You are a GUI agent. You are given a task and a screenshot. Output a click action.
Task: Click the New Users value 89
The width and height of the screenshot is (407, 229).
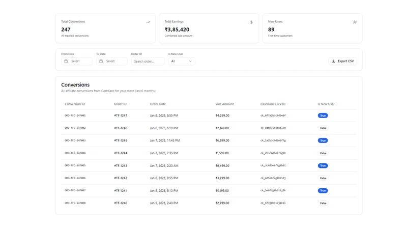point(271,30)
